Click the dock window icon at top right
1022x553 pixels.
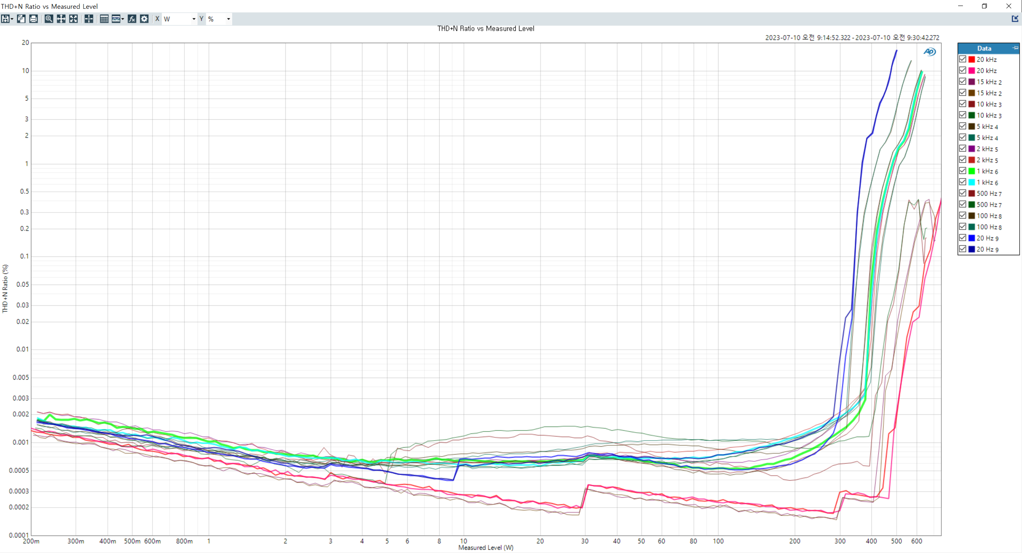1015,19
